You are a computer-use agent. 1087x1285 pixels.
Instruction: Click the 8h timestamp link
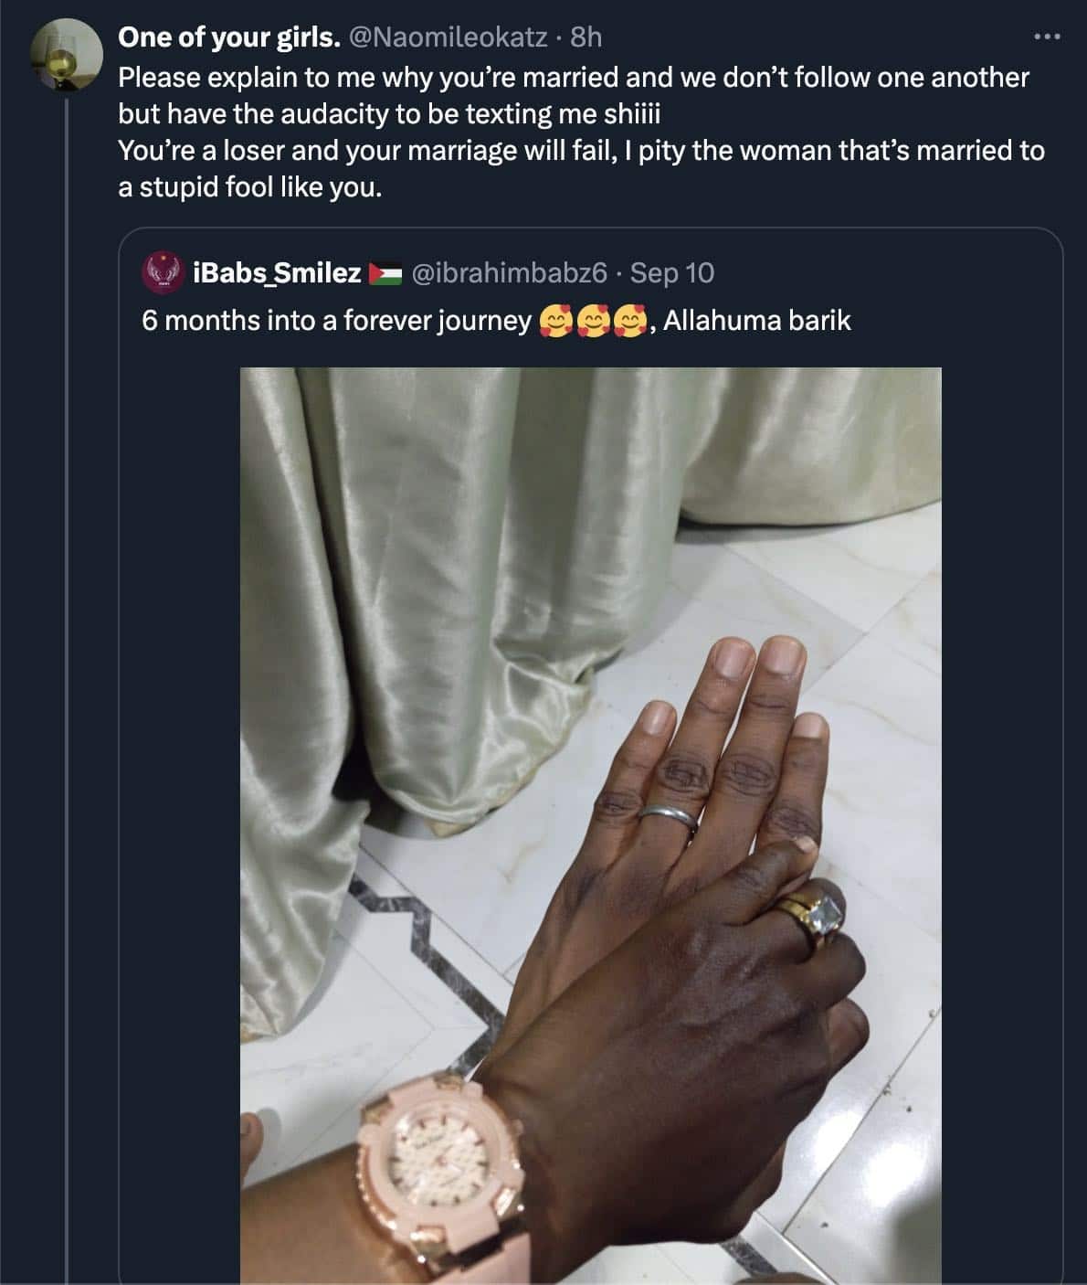[x=586, y=37]
